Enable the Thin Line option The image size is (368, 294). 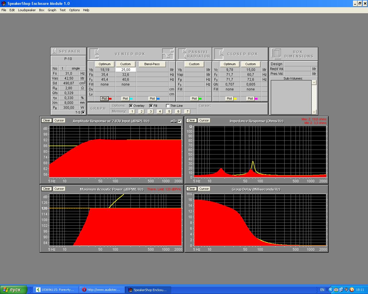coord(168,106)
